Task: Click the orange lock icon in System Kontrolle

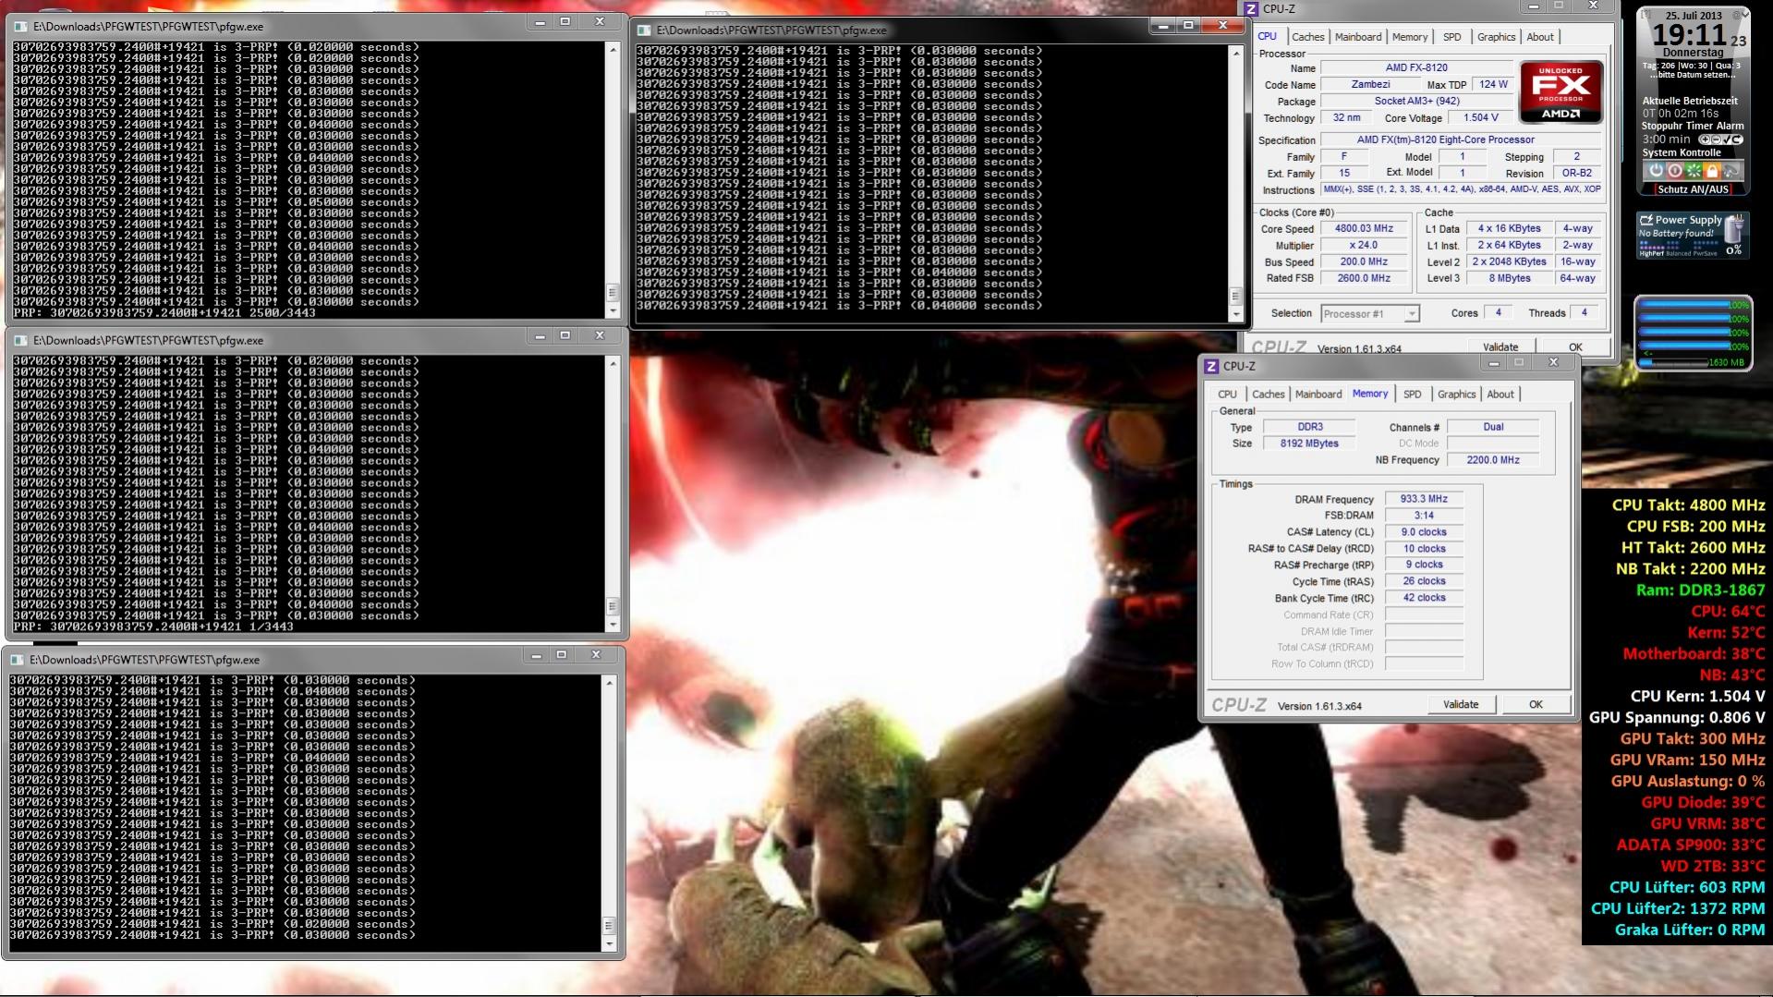Action: tap(1712, 170)
